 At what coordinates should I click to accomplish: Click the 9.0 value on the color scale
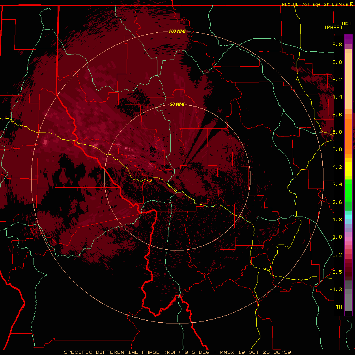tap(337, 62)
